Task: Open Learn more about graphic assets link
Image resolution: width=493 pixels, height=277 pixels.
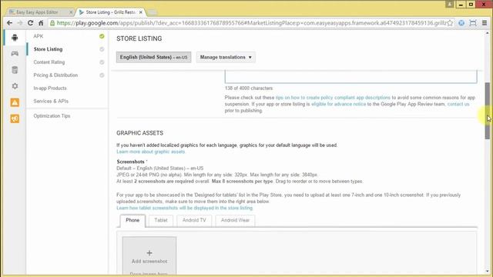Action: tap(151, 152)
